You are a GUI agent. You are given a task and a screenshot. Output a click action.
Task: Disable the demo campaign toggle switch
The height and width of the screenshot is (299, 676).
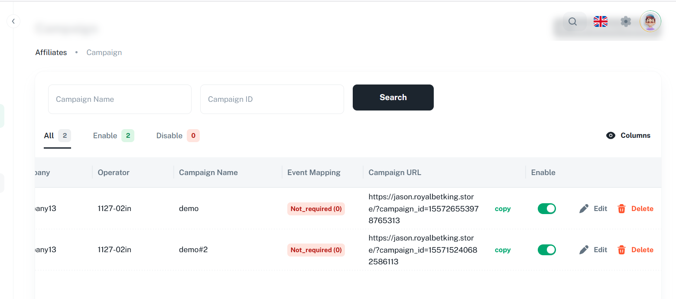coord(546,209)
